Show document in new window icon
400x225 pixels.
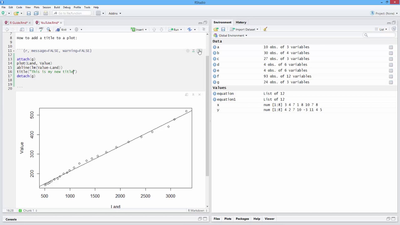tap(22, 29)
